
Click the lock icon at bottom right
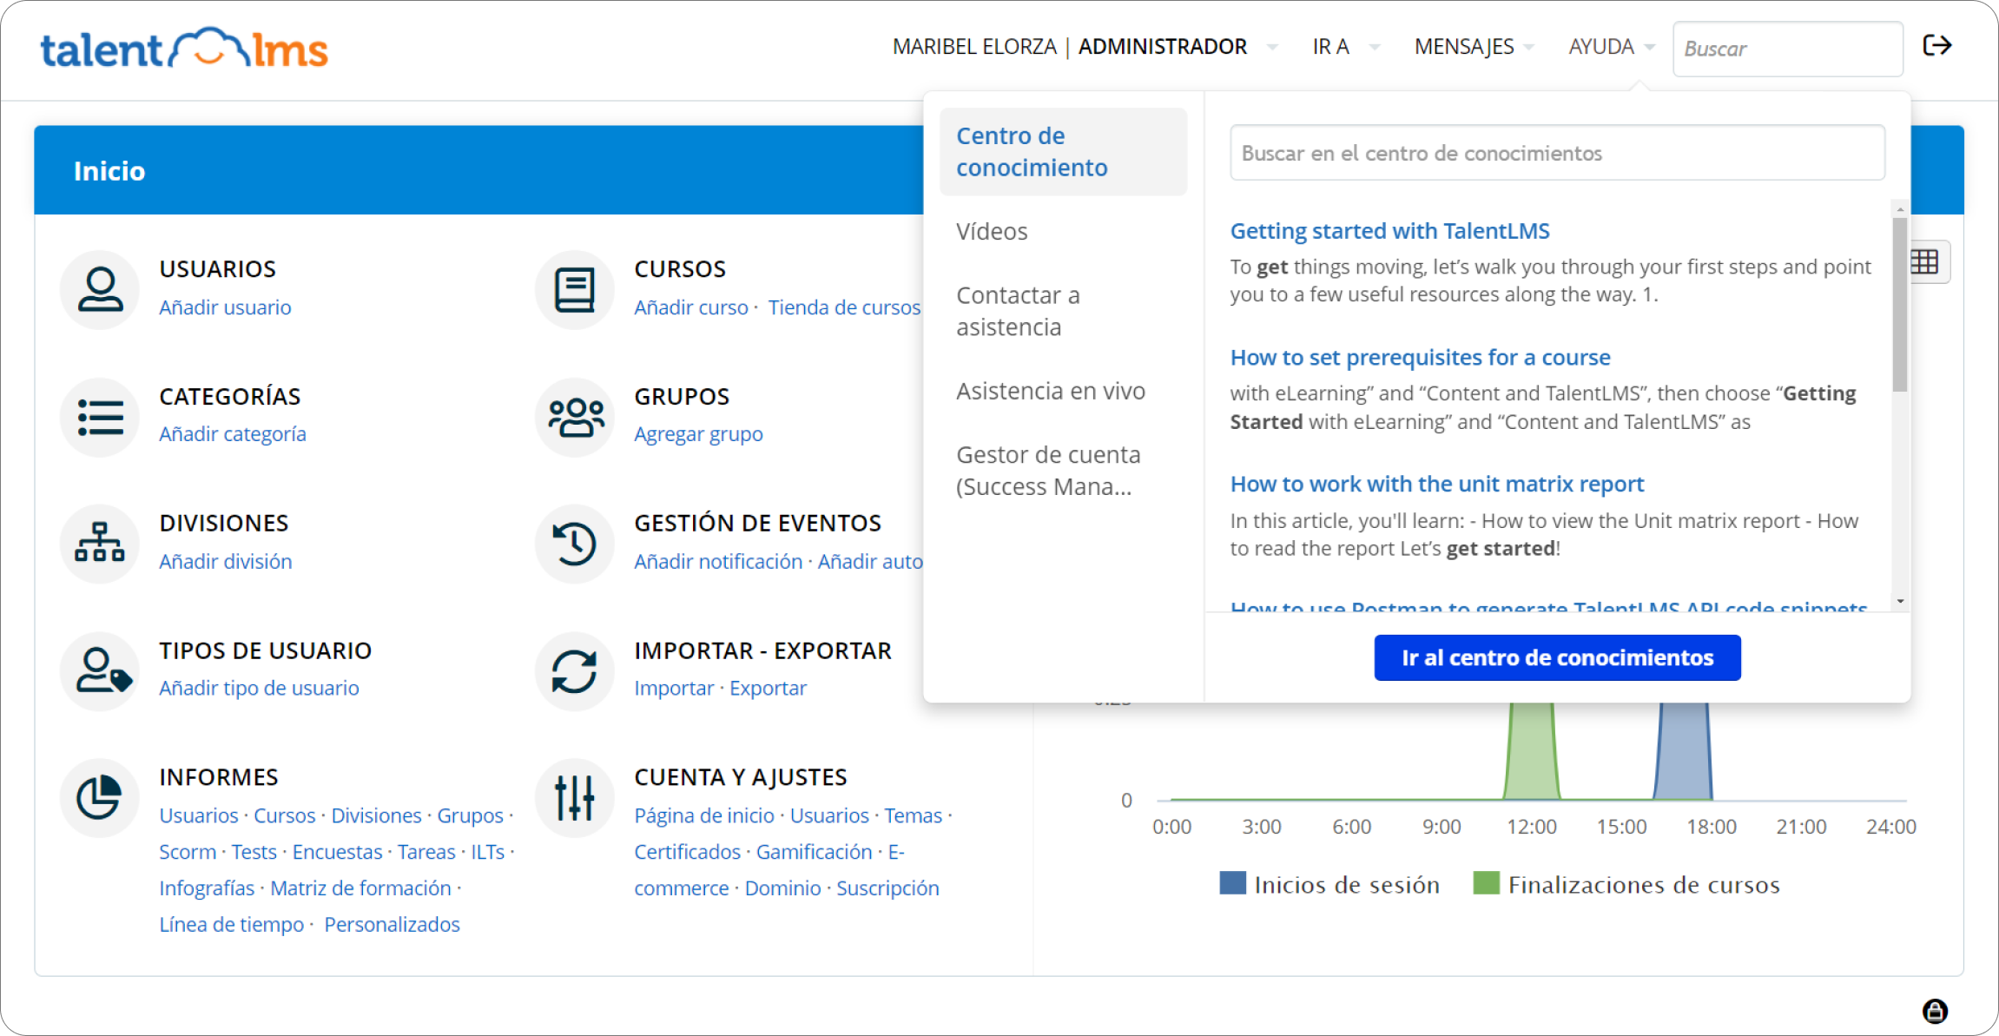click(x=1935, y=1011)
